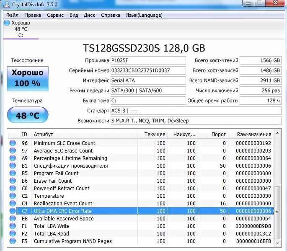Select the Percentage Lifetime Remaining row text
The image size is (287, 251).
pyautogui.click(x=70, y=158)
